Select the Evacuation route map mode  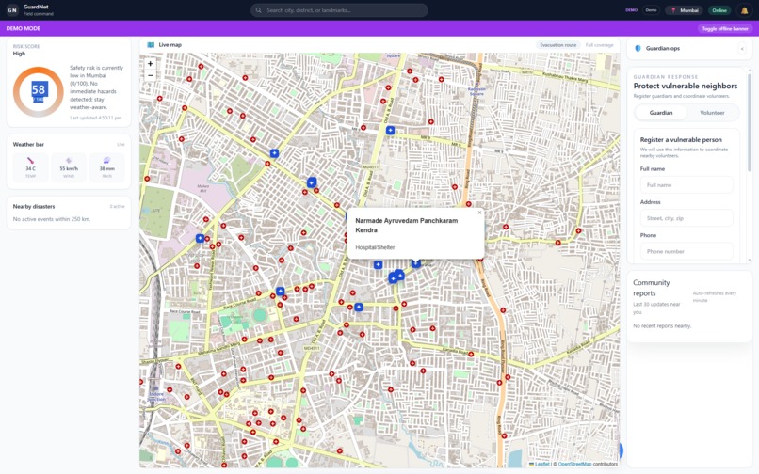tap(558, 45)
